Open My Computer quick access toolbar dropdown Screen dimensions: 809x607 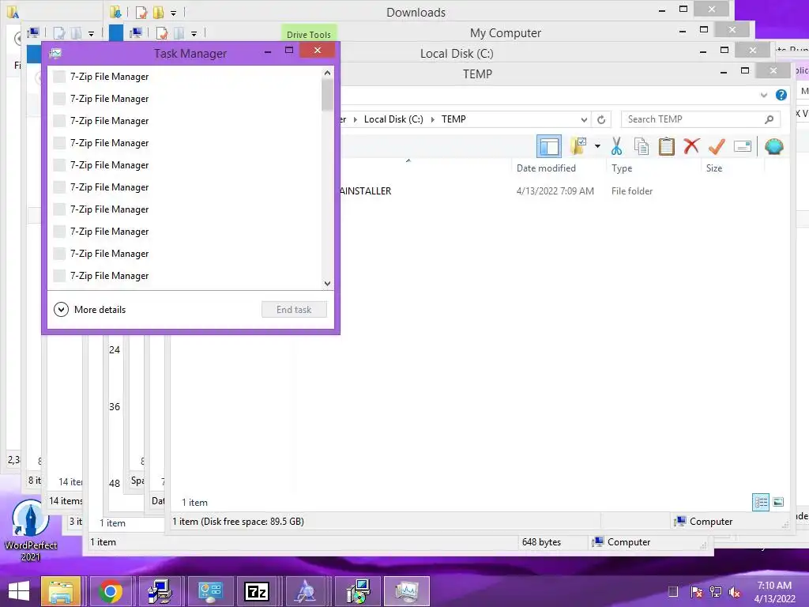pos(194,34)
